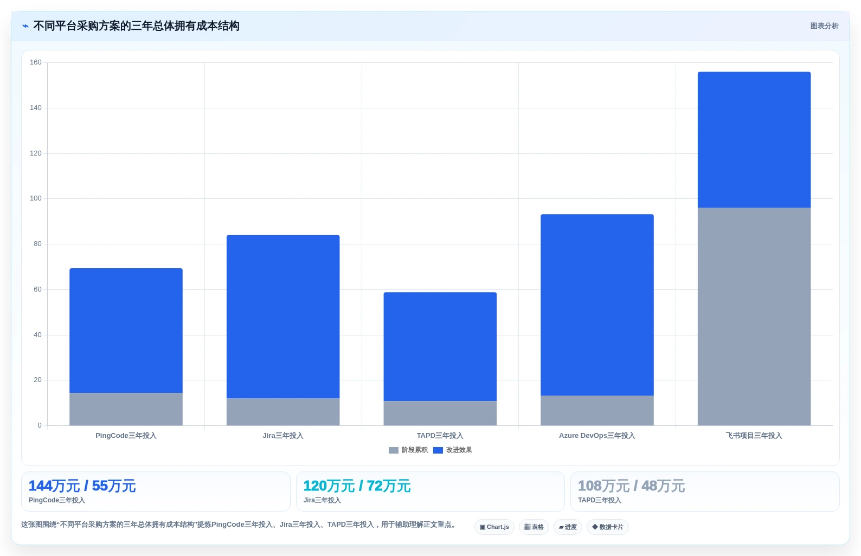
Task: Click the blue PingCode三年投入 bar segment
Action: (126, 331)
